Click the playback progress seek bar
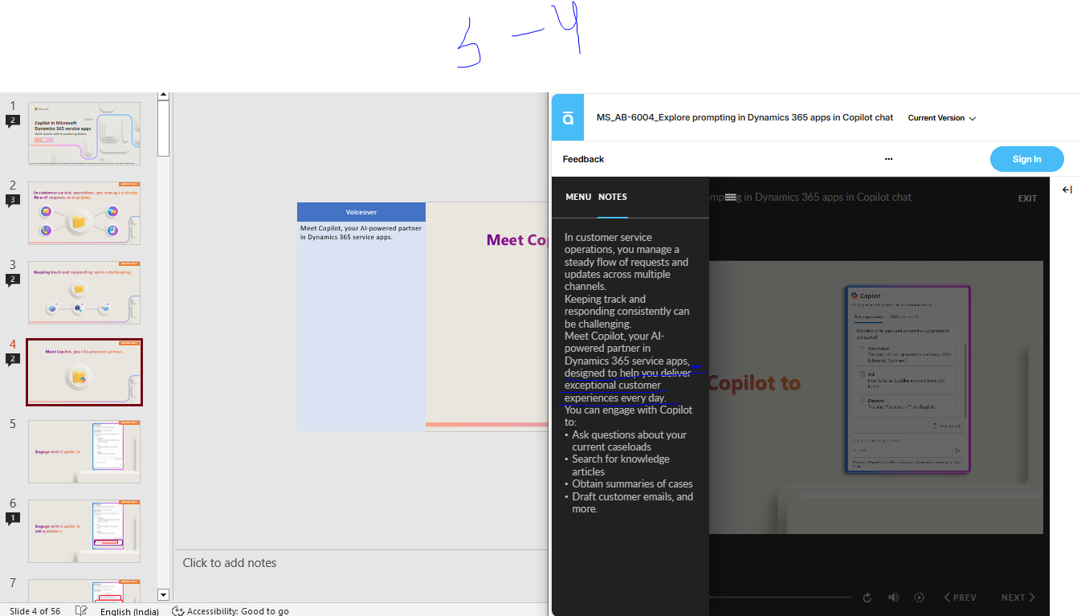This screenshot has height=616, width=1081. [779, 596]
